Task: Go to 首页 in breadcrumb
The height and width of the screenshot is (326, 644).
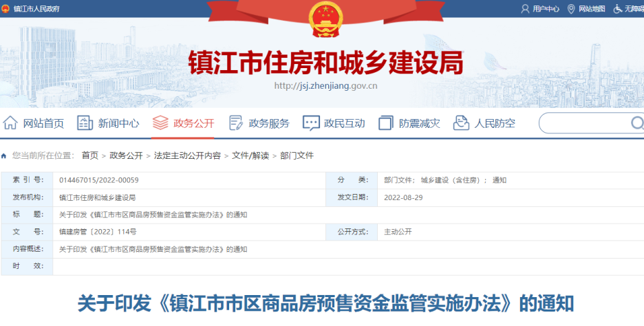Action: tap(90, 155)
